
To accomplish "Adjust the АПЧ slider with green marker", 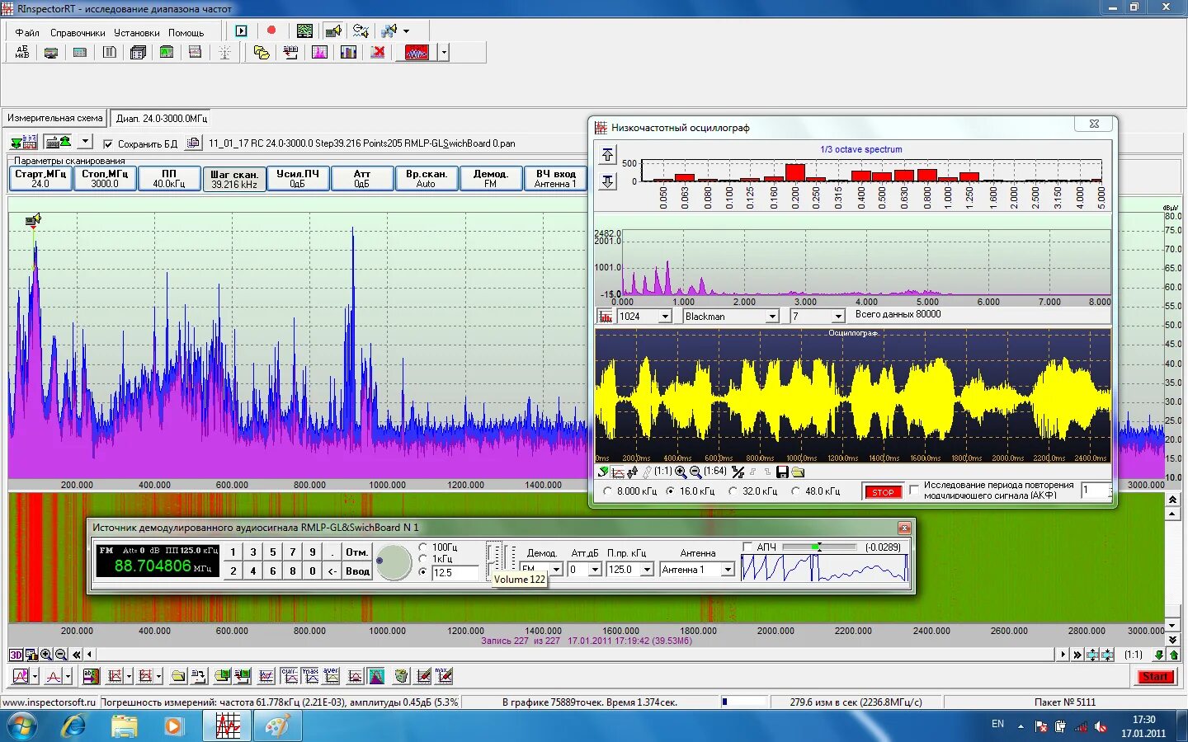I will (x=819, y=547).
